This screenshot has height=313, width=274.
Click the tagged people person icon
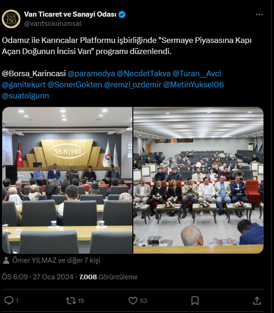click(x=6, y=260)
